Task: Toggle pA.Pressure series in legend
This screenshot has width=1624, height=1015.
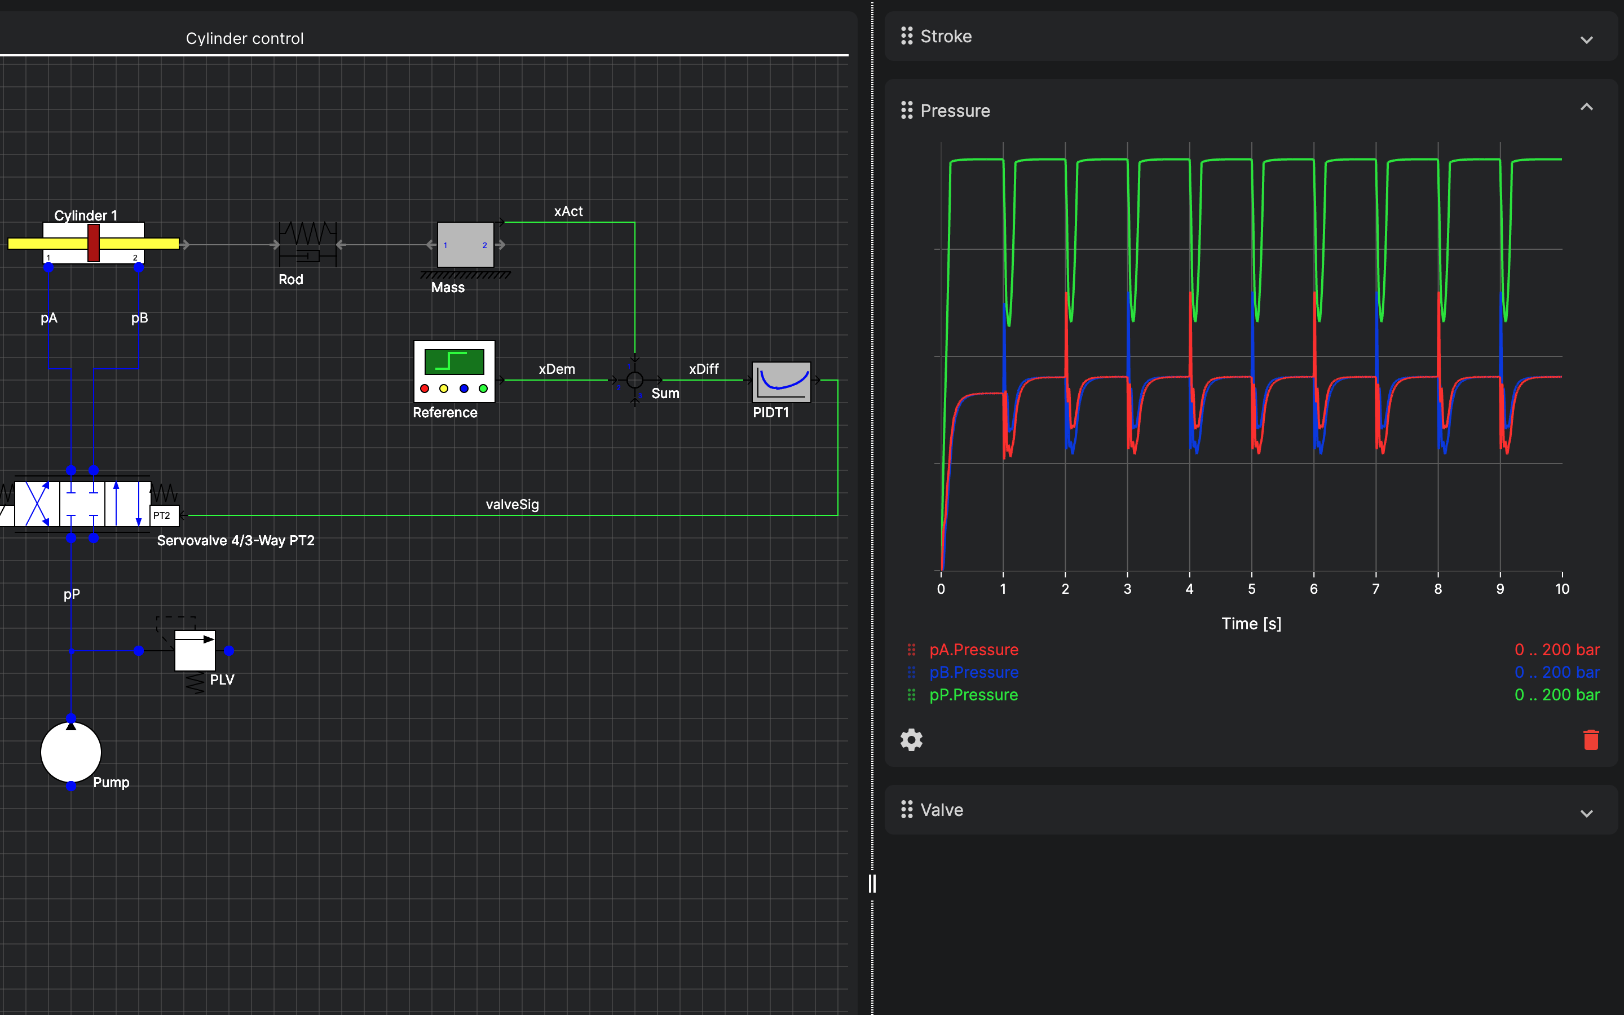Action: 973,650
